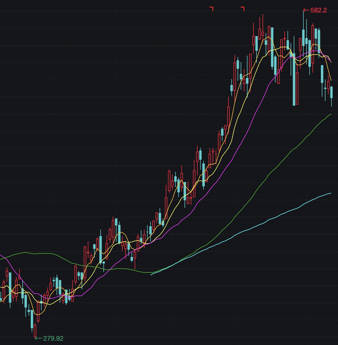Image resolution: width=338 pixels, height=345 pixels.
Task: Click the 582.2 high price label
Action: [x=318, y=10]
